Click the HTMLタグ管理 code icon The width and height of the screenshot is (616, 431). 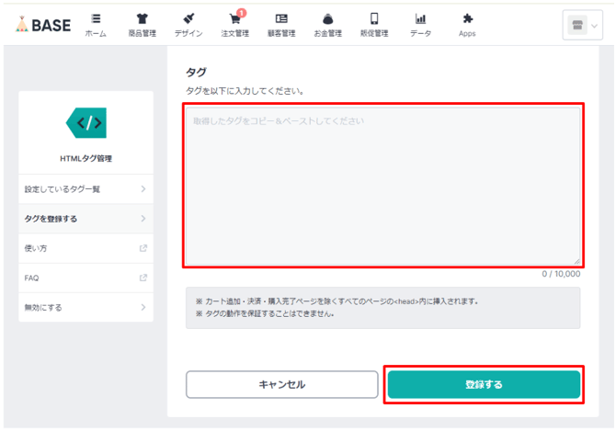click(x=86, y=122)
